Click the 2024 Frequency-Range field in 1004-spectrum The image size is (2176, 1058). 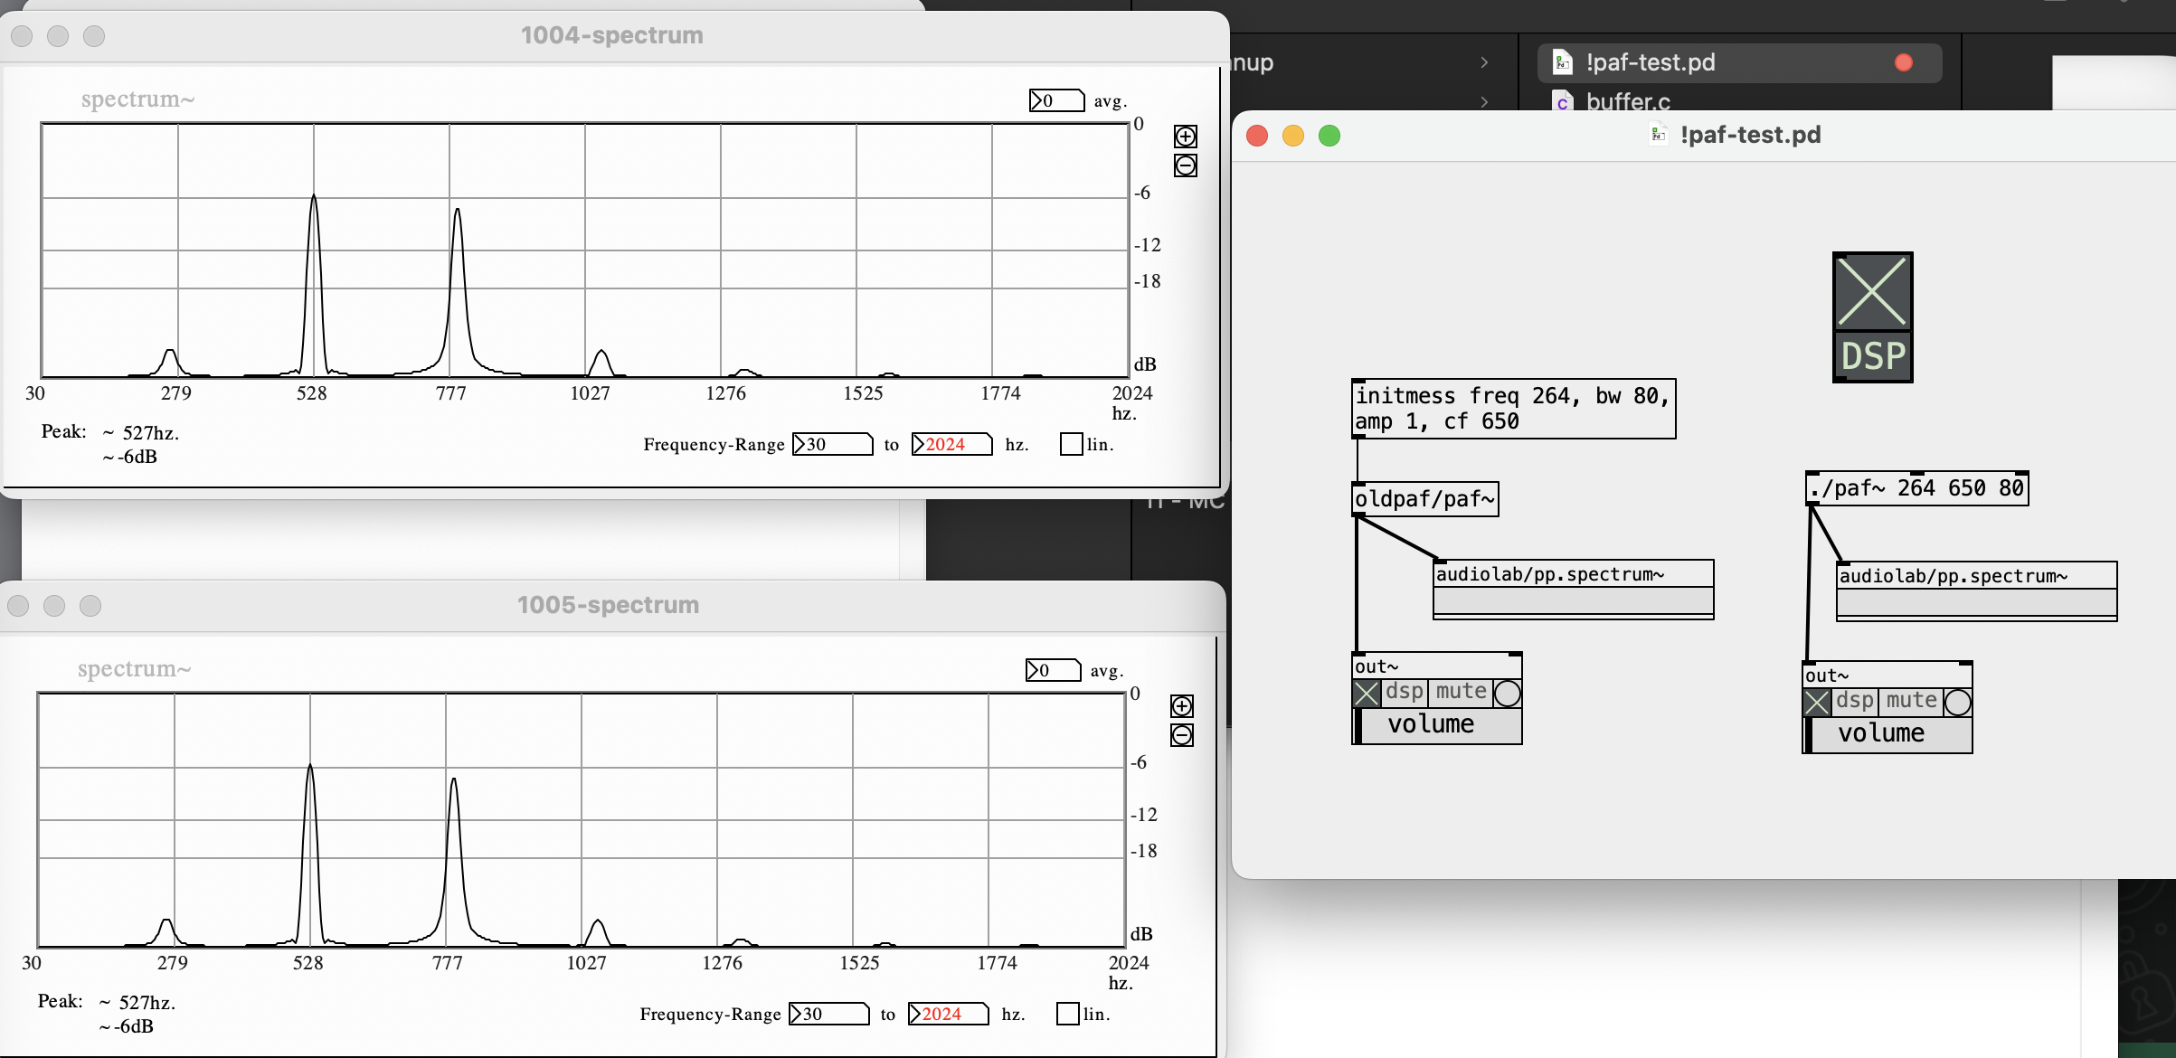pos(951,444)
